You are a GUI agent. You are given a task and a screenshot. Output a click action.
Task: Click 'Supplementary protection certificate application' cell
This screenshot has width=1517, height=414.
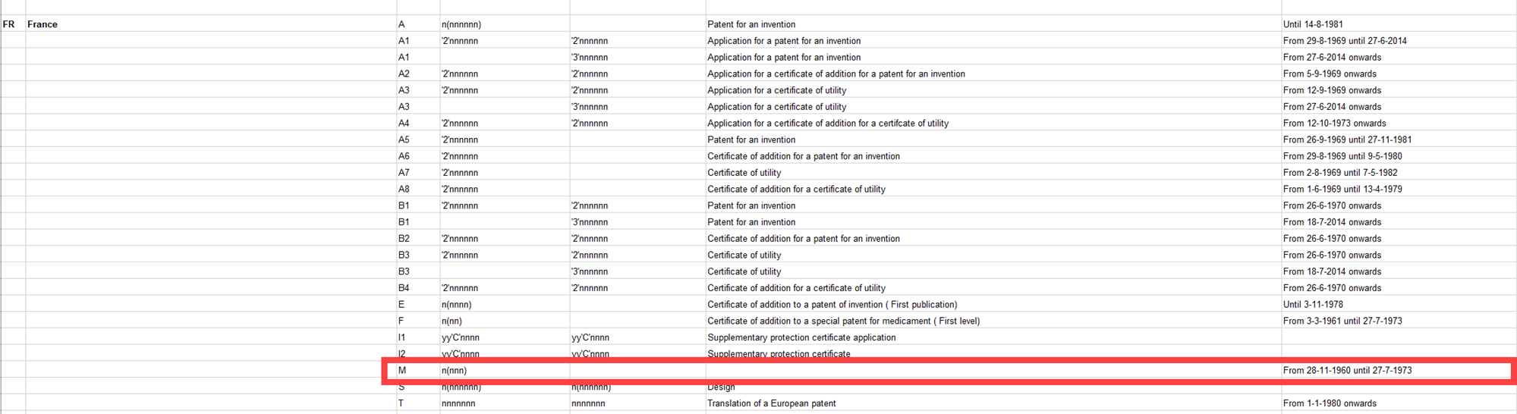click(801, 338)
